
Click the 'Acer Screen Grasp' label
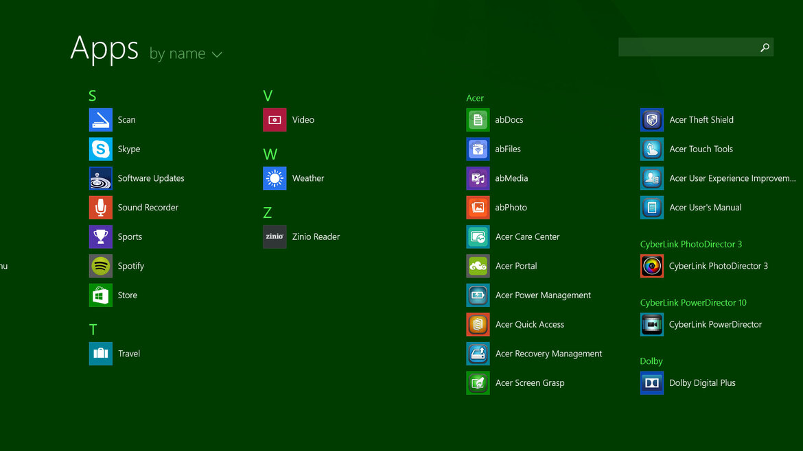530,382
